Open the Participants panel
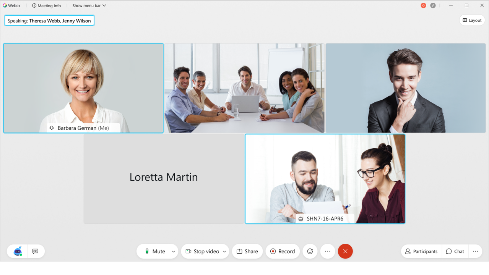 [421, 251]
